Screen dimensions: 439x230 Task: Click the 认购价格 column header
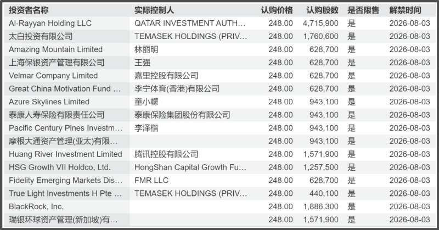277,10
